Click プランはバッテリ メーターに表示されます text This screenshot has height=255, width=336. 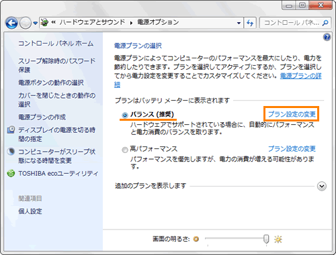point(172,101)
